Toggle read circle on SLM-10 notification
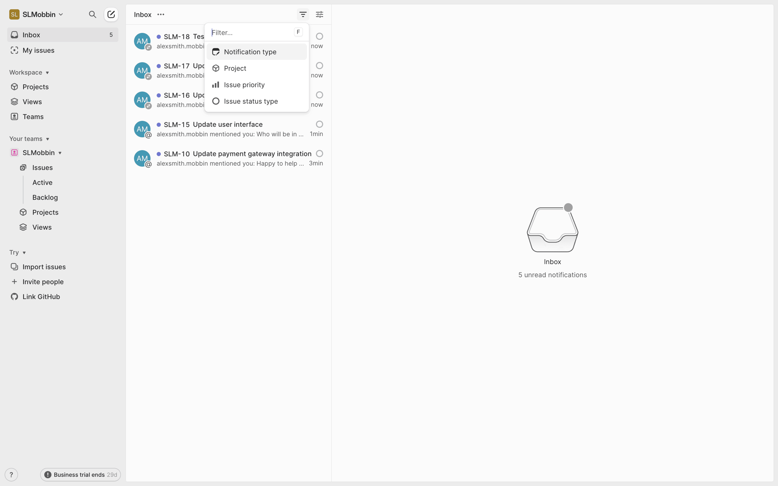 [x=320, y=153]
